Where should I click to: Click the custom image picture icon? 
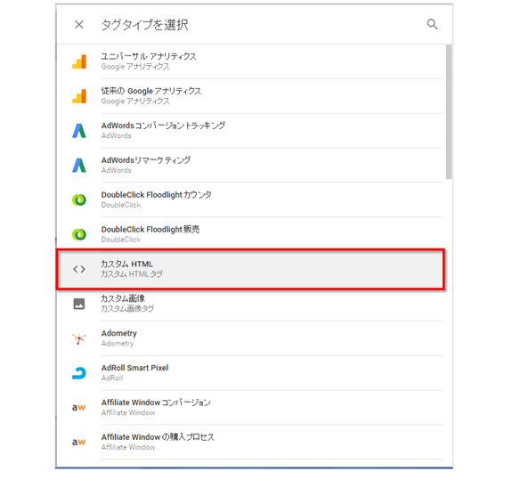click(x=79, y=304)
